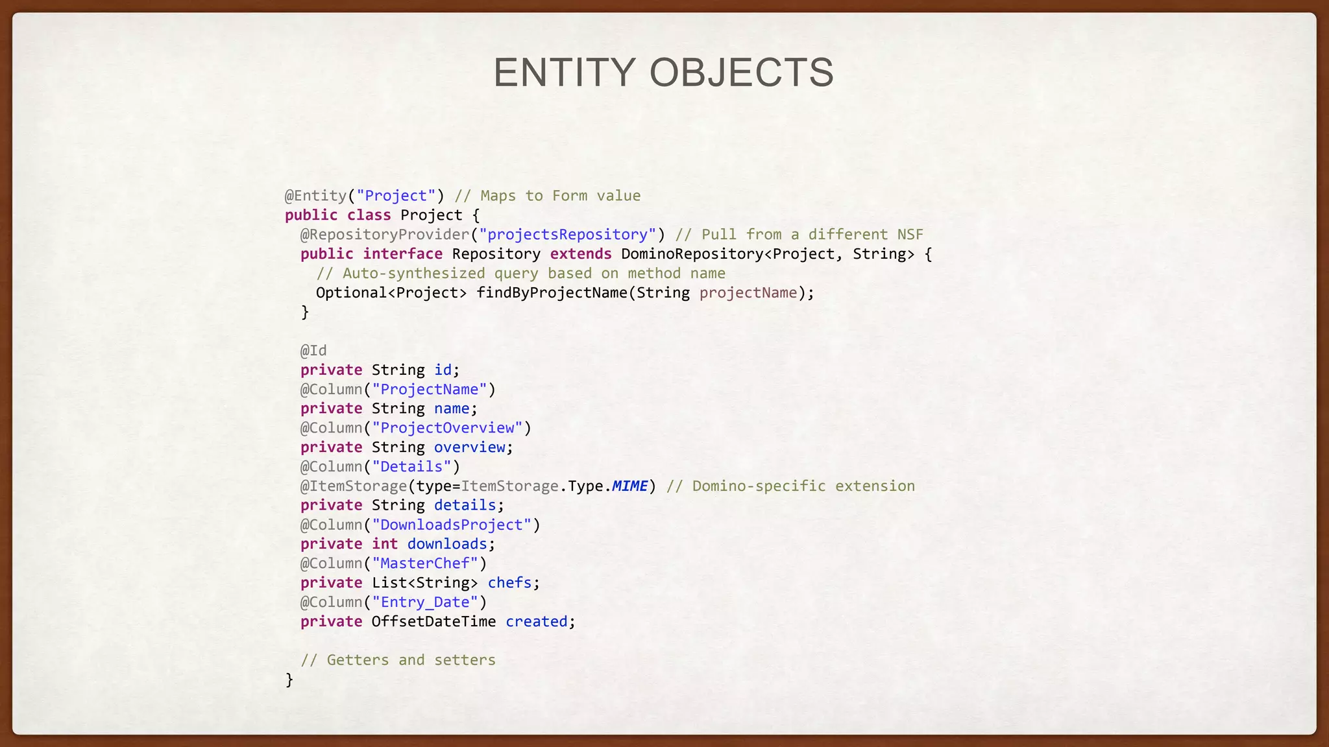Image resolution: width=1329 pixels, height=747 pixels.
Task: Click the @RepositoryProvider("projectsRepository") annotation
Action: tap(483, 235)
